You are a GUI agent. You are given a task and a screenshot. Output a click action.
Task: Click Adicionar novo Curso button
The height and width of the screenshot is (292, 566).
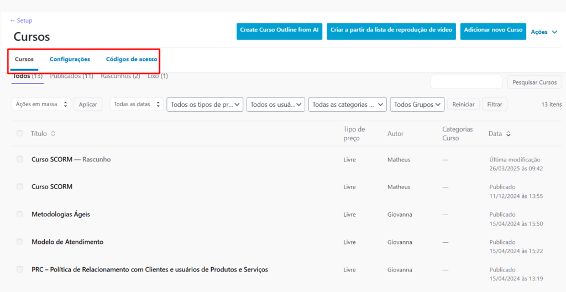pyautogui.click(x=493, y=30)
